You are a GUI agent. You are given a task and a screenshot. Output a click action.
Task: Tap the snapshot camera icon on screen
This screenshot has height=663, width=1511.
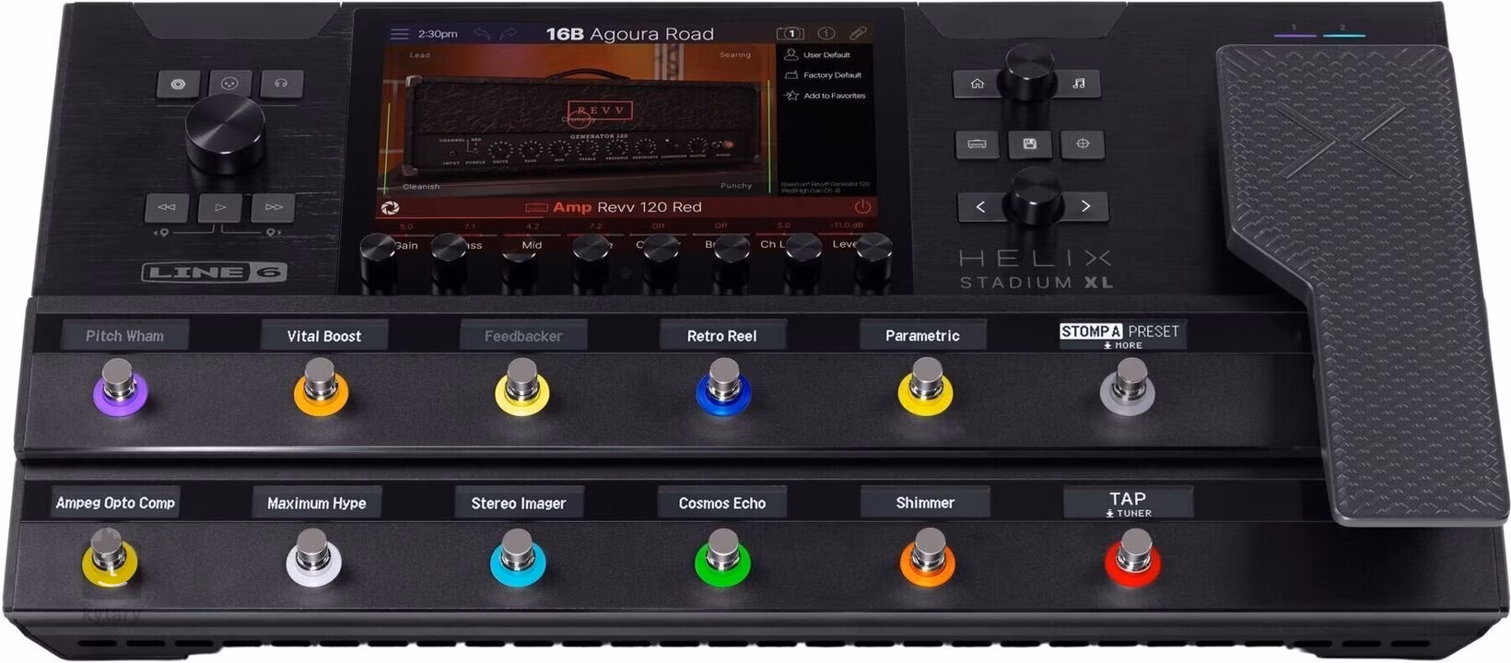point(790,33)
